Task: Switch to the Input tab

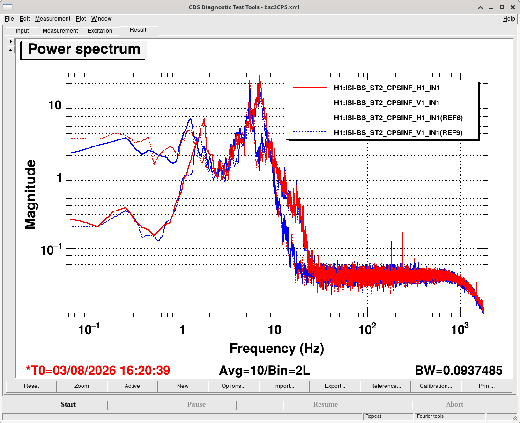Action: tap(22, 31)
